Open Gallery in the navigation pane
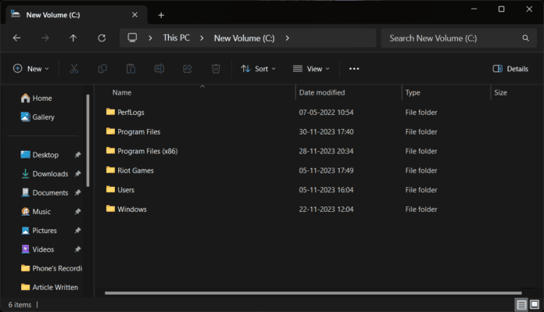This screenshot has width=544, height=312. pyautogui.click(x=38, y=117)
